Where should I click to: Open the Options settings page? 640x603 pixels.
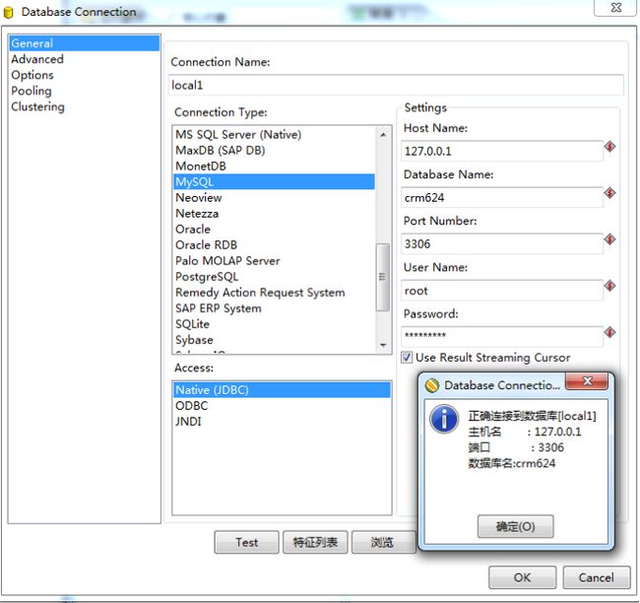coord(85,75)
